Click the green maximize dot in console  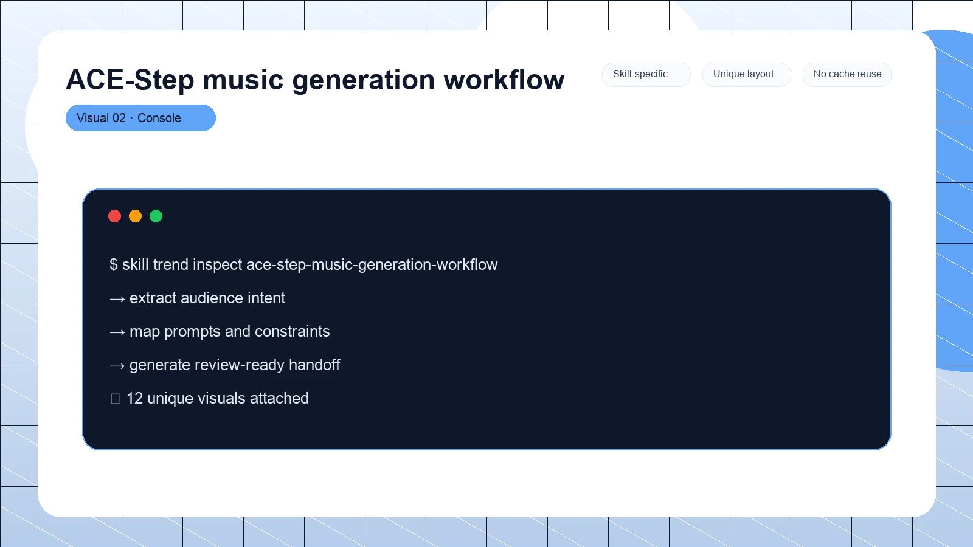[156, 216]
